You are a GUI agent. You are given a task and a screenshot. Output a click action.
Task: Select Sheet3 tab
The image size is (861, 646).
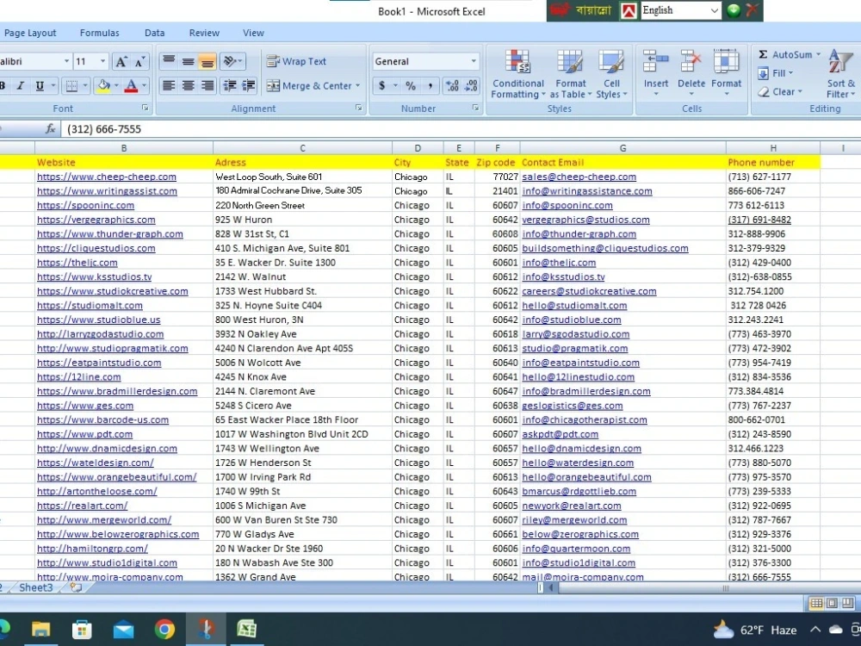click(x=36, y=587)
